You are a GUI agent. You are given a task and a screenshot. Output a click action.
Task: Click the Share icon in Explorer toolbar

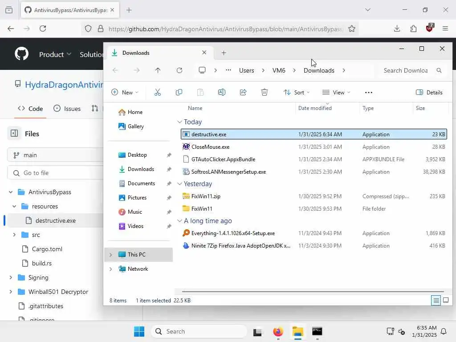[x=243, y=93]
